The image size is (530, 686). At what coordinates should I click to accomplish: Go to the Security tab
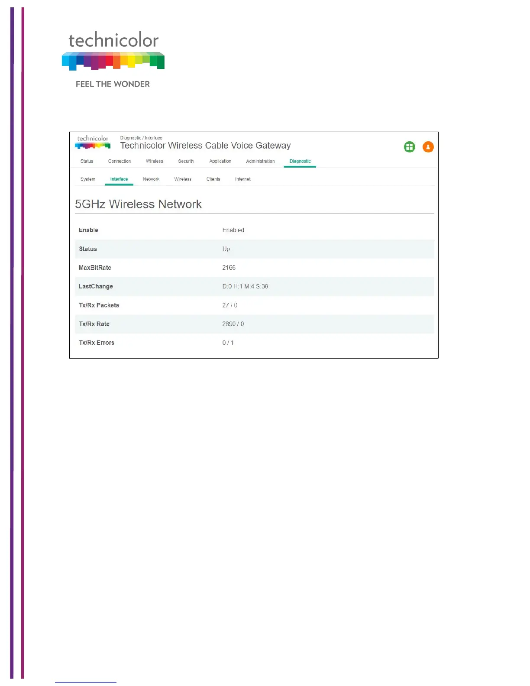tap(186, 161)
